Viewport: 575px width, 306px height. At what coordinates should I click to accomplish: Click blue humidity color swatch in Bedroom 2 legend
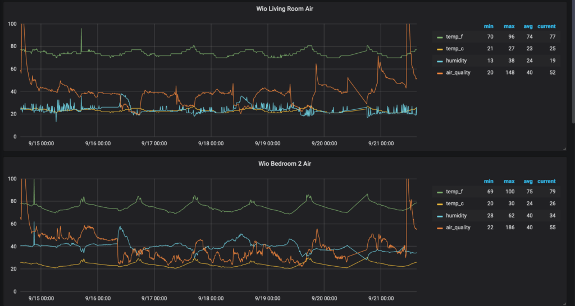pos(441,216)
